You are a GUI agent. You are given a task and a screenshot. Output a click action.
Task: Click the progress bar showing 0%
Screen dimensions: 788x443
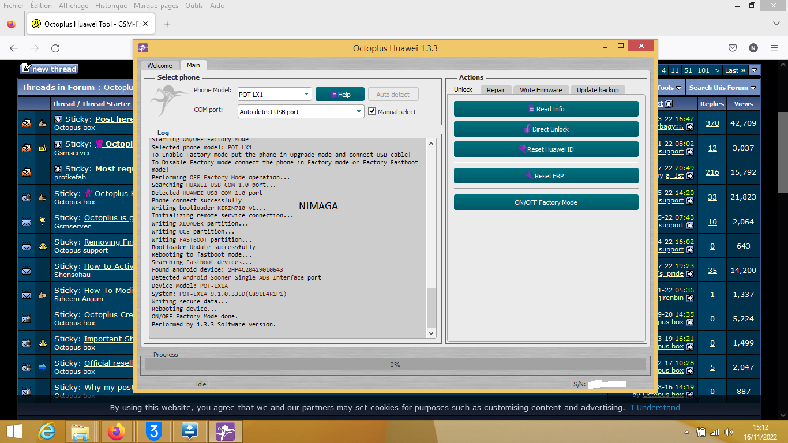395,365
